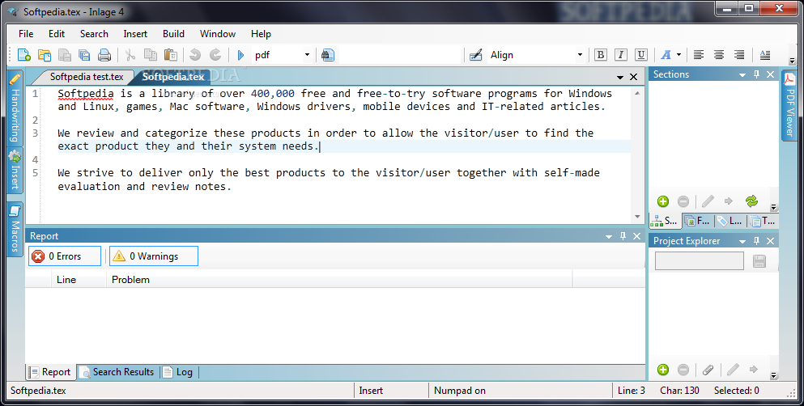Select the Softpedia.tex document tab
The width and height of the screenshot is (804, 406).
(x=173, y=77)
